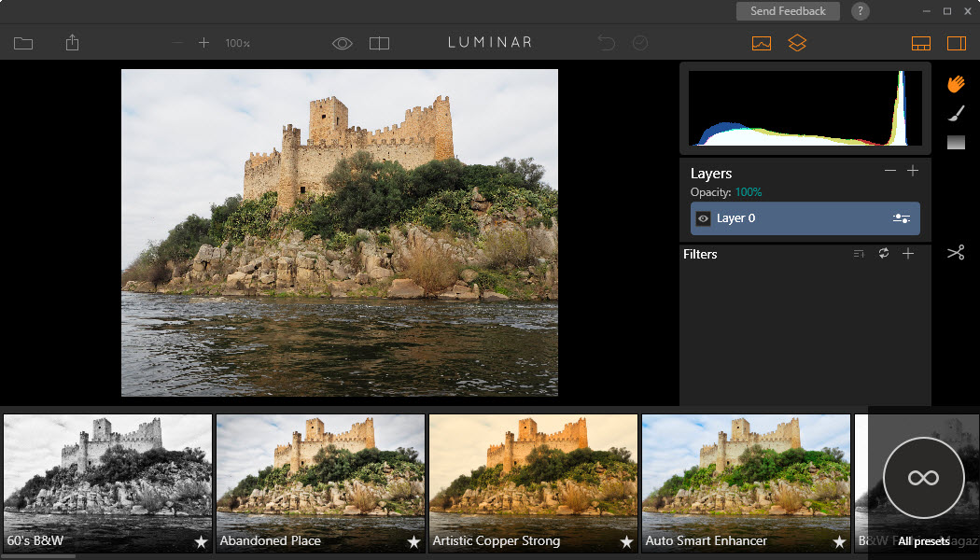Select the Move hand tool
Screen dimensions: 980x560
[x=956, y=84]
